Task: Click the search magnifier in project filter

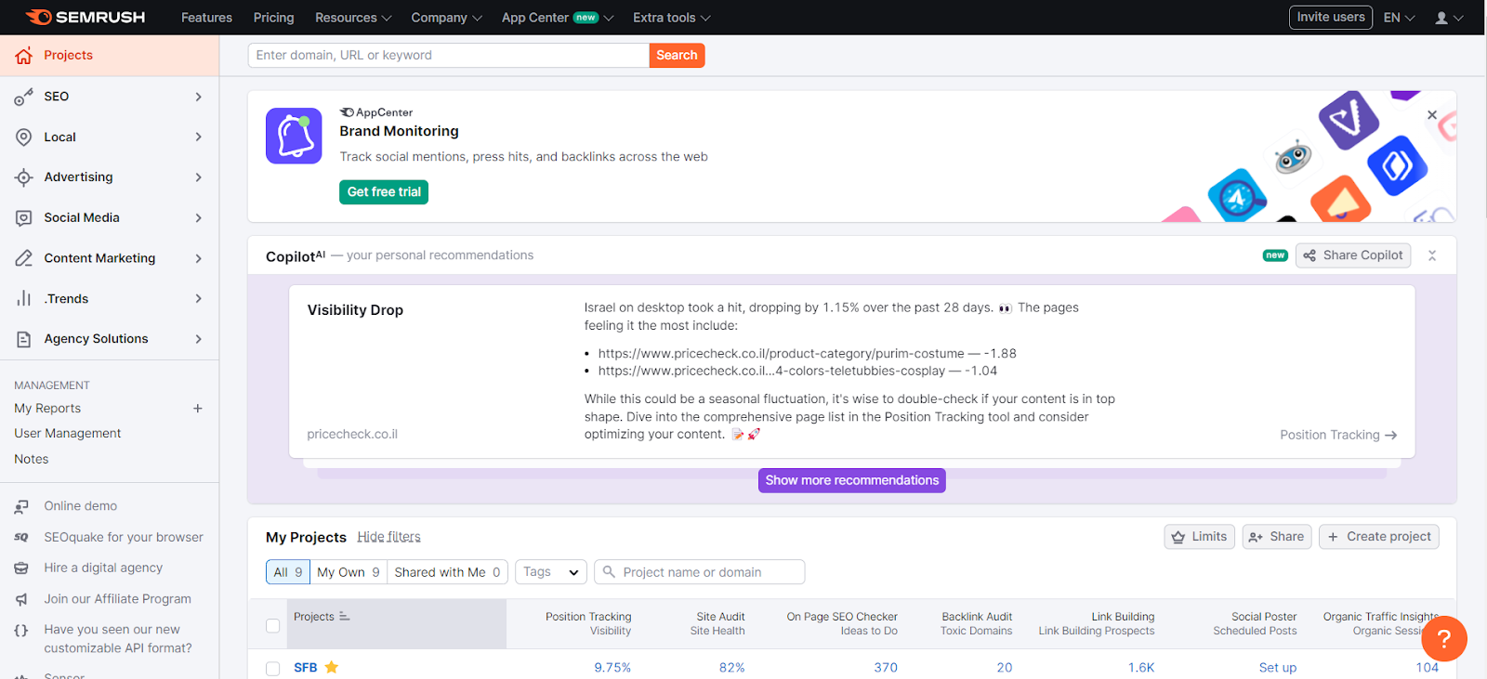Action: click(609, 572)
